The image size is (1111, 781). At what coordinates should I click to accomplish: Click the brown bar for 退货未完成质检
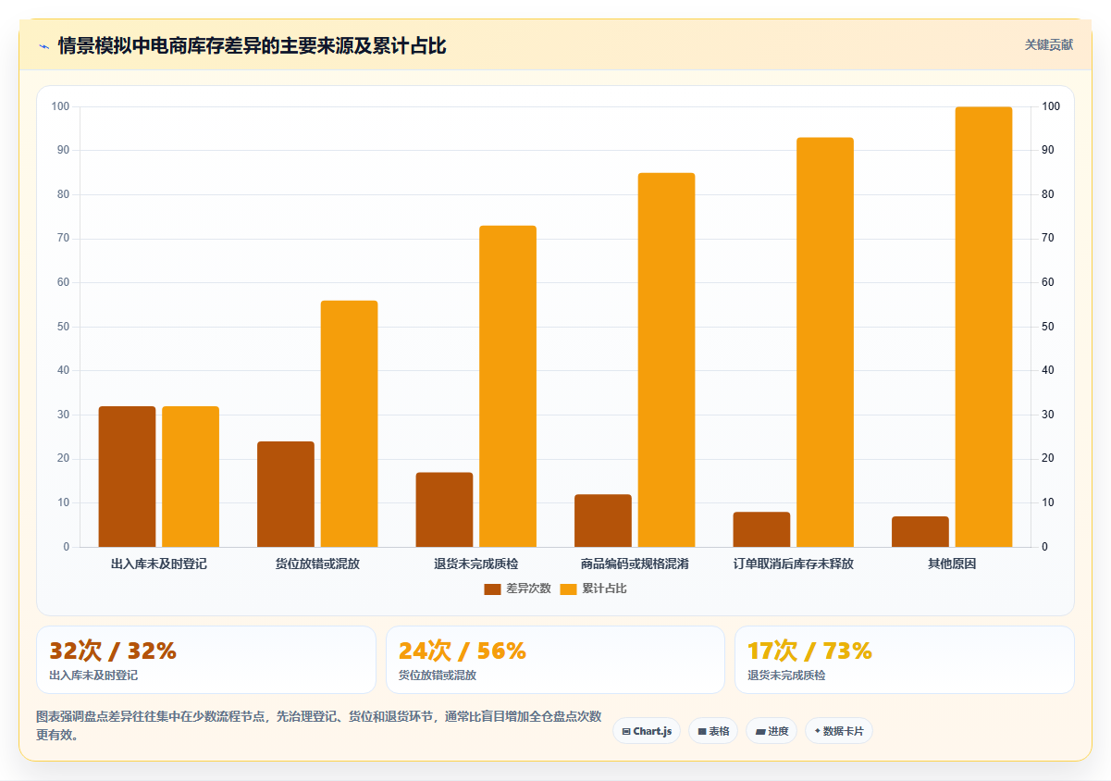(444, 510)
